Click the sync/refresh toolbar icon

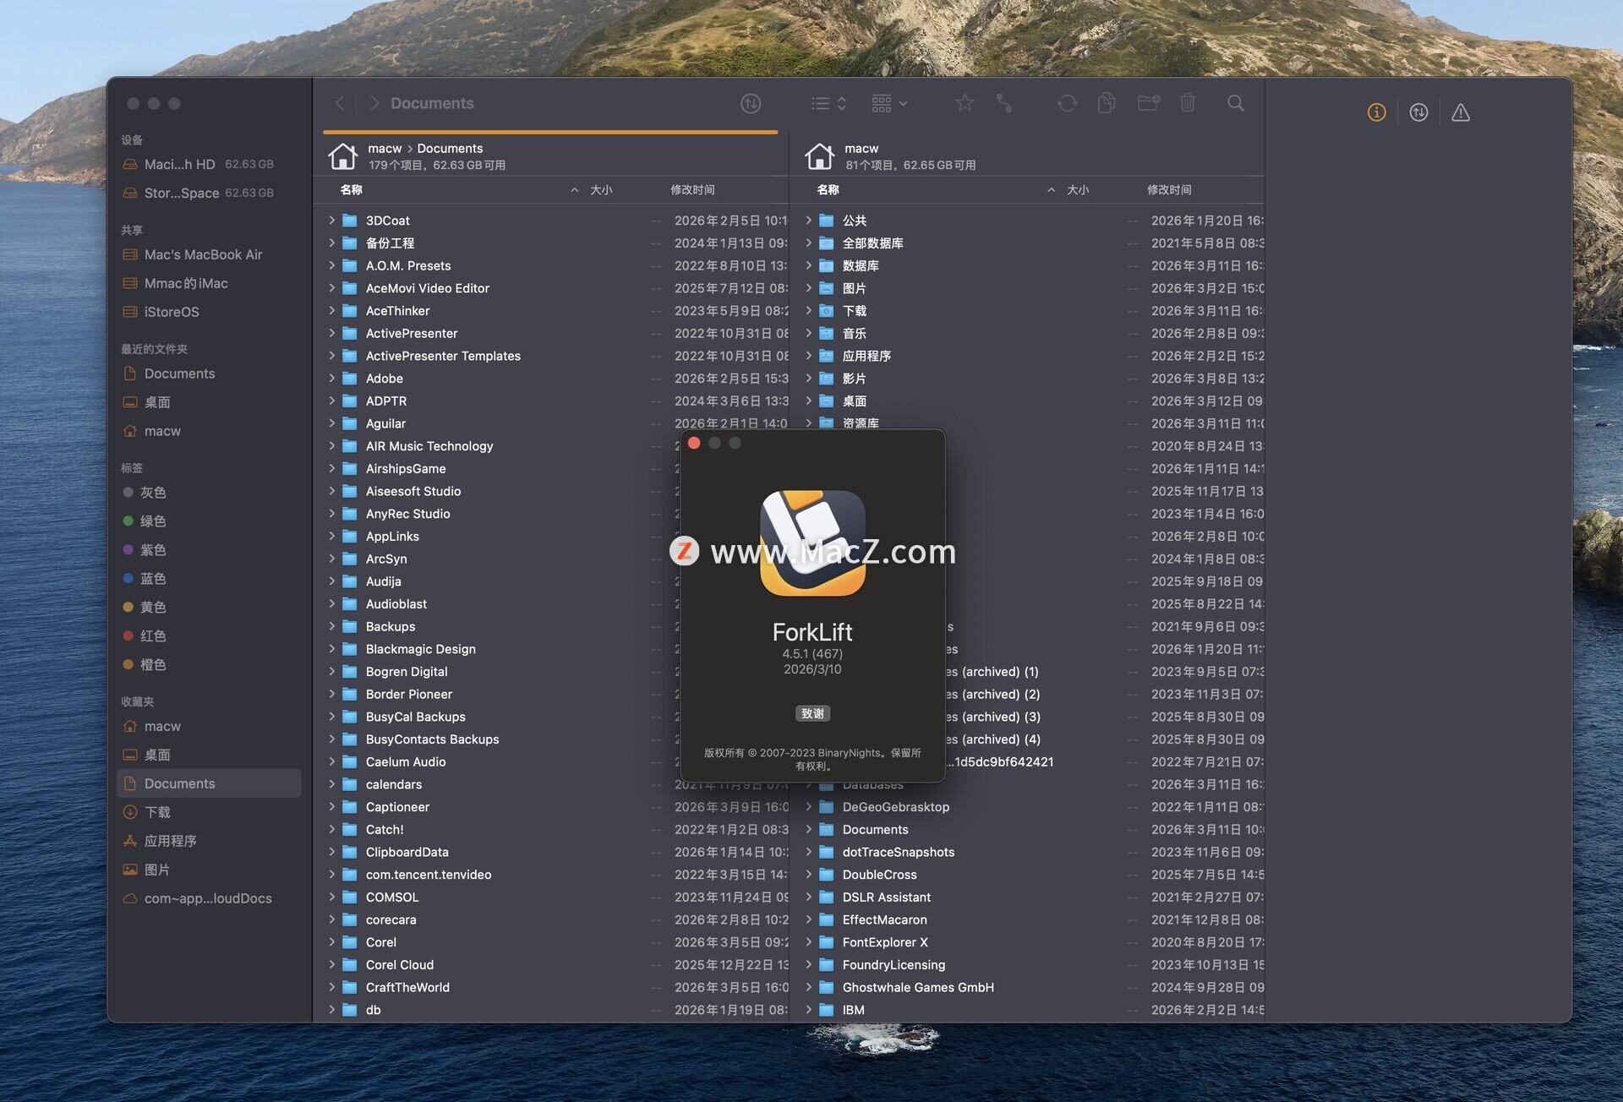pos(1067,103)
